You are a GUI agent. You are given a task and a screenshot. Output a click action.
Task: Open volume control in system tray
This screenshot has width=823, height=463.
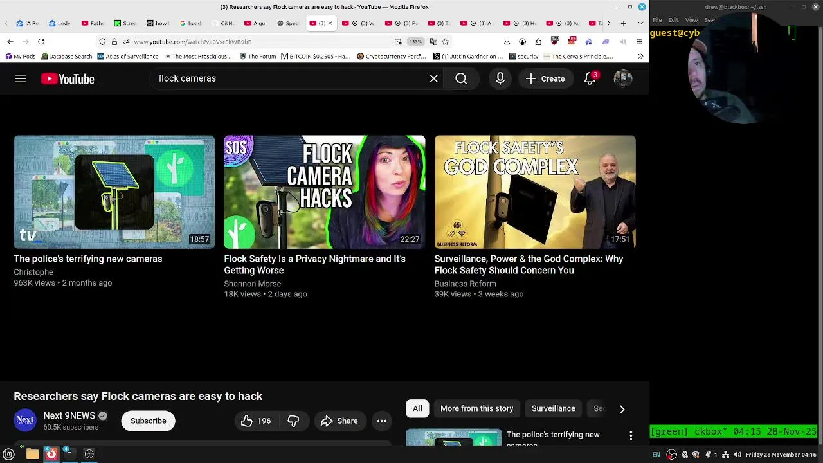coord(737,455)
